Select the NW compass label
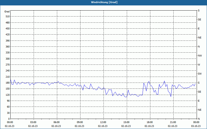Screen dimensions: 207x129 pyautogui.click(x=200, y=56)
